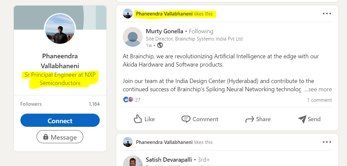Image resolution: width=347 pixels, height=166 pixels.
Task: Open three-dot menu on Murty Gonella's post
Action: tap(327, 14)
